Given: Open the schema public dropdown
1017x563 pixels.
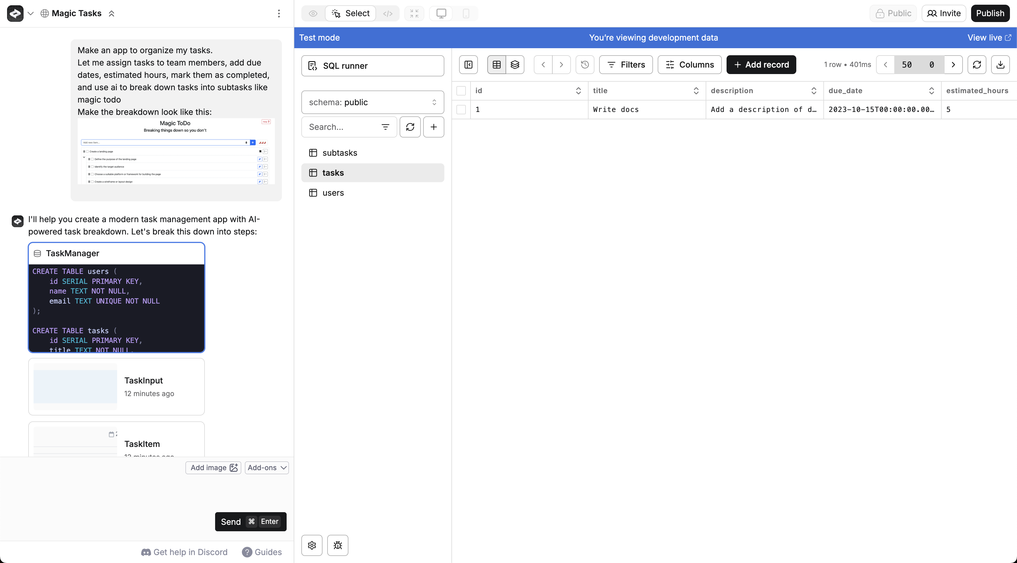Looking at the screenshot, I should [x=372, y=103].
